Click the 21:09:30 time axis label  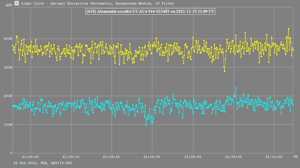tap(152, 157)
